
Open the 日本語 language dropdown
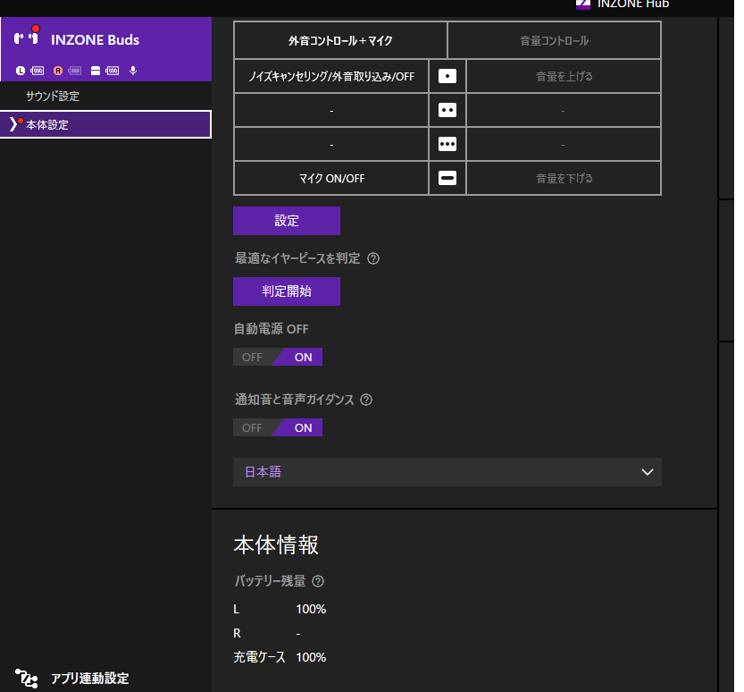pyautogui.click(x=447, y=472)
